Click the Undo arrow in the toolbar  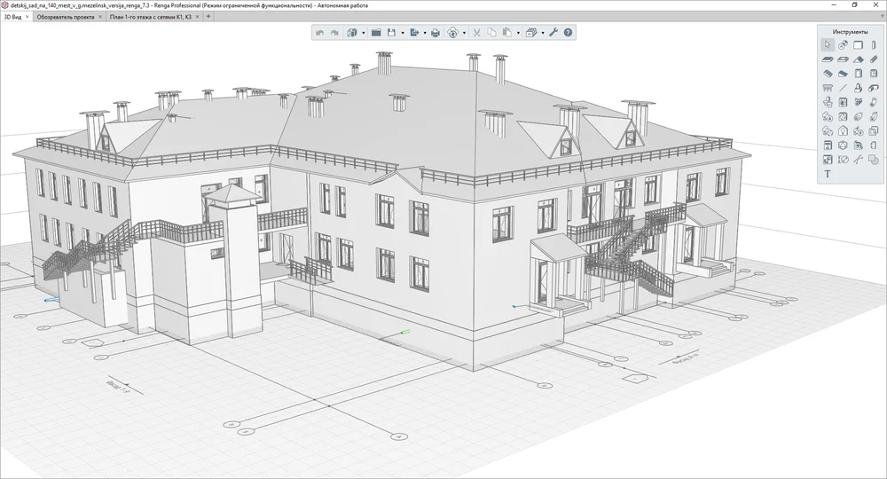(x=320, y=33)
